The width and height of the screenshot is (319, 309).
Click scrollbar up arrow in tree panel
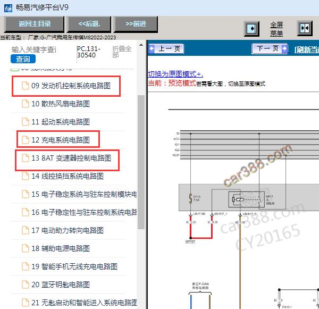coord(141,45)
